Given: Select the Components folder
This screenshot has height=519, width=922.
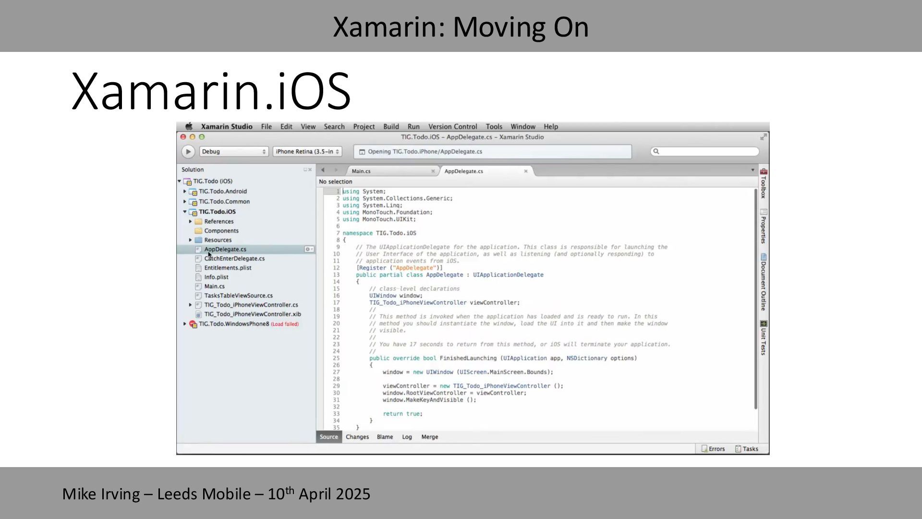Looking at the screenshot, I should click(x=221, y=231).
